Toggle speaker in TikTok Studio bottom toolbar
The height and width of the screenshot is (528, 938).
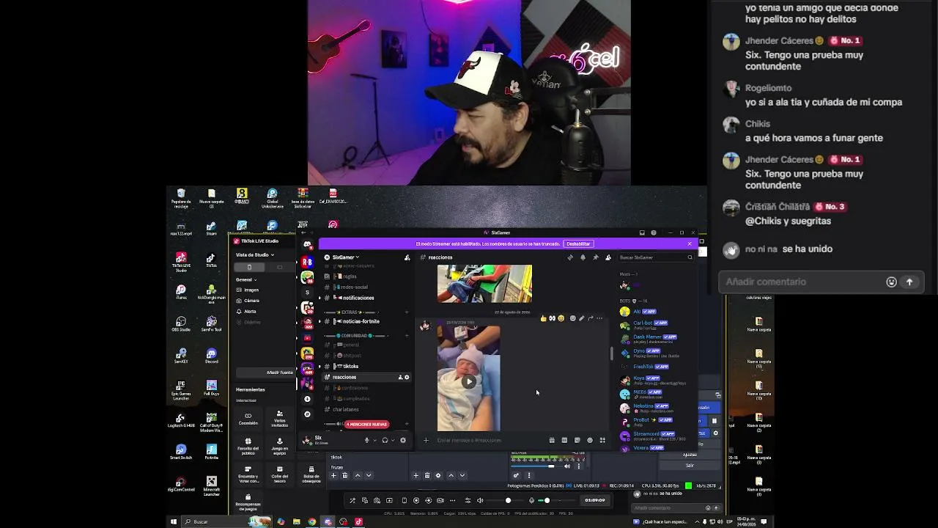[x=480, y=500]
